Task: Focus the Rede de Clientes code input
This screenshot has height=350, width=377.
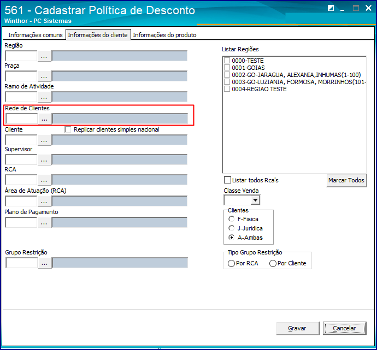Action: [x=22, y=118]
